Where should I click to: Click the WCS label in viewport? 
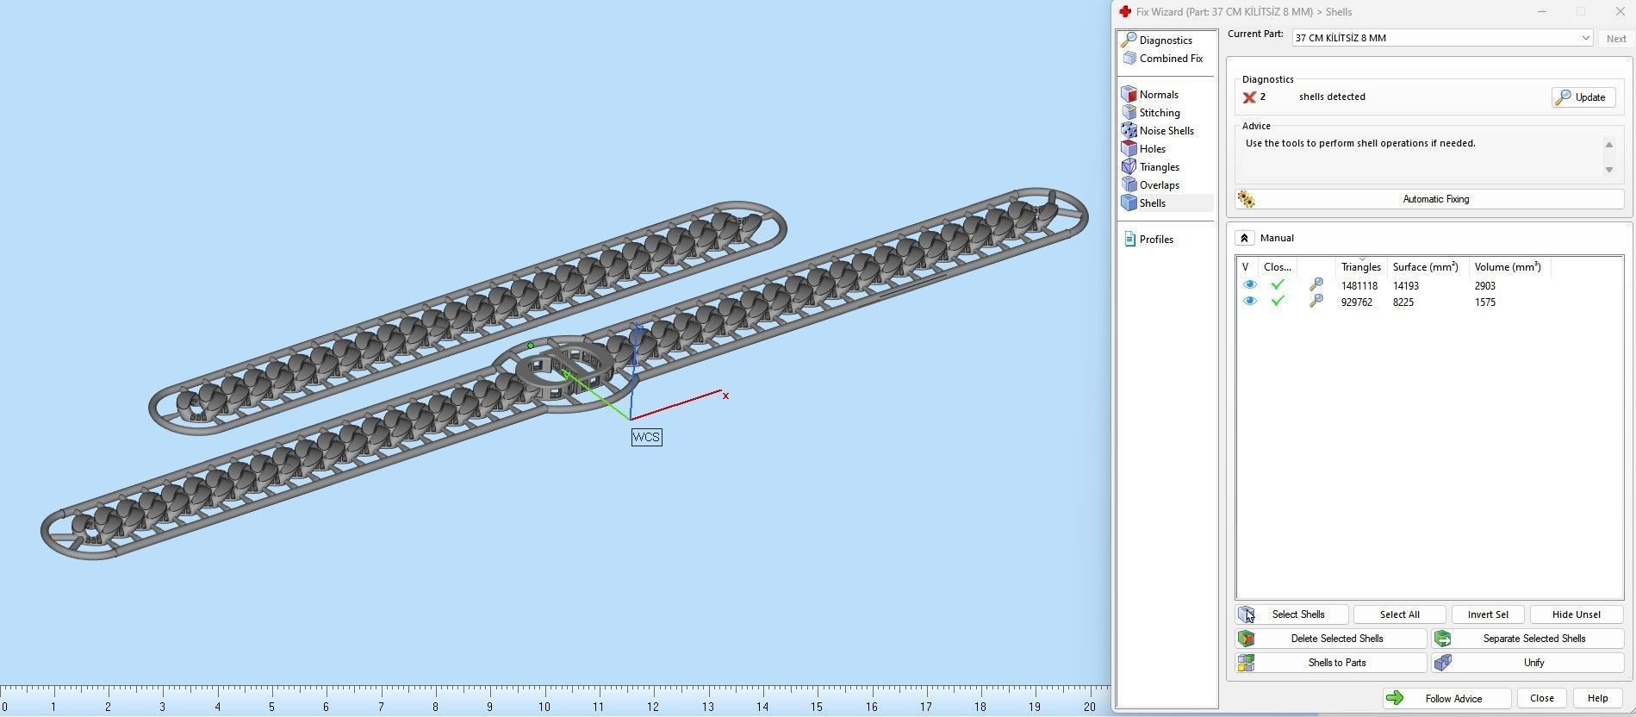click(646, 437)
